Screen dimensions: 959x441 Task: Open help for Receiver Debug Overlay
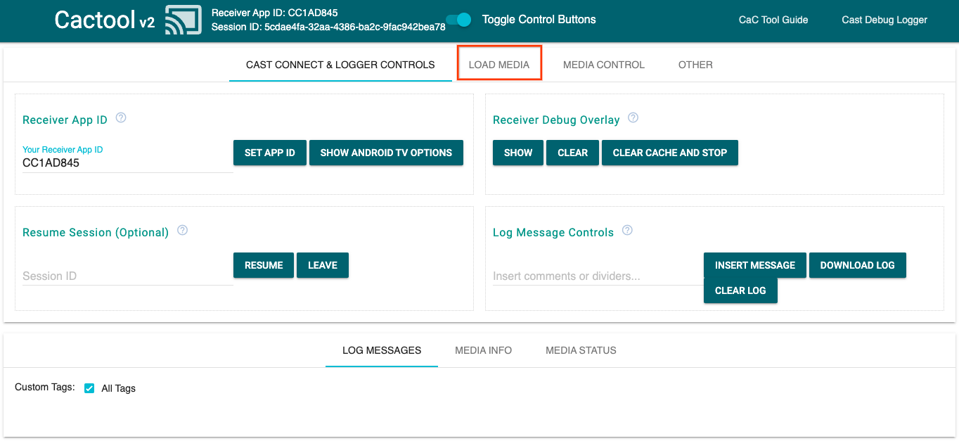point(632,117)
